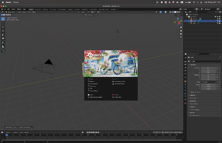The width and height of the screenshot is (222, 143).
Task: Click the timeline Play button
Action: click(x=94, y=132)
